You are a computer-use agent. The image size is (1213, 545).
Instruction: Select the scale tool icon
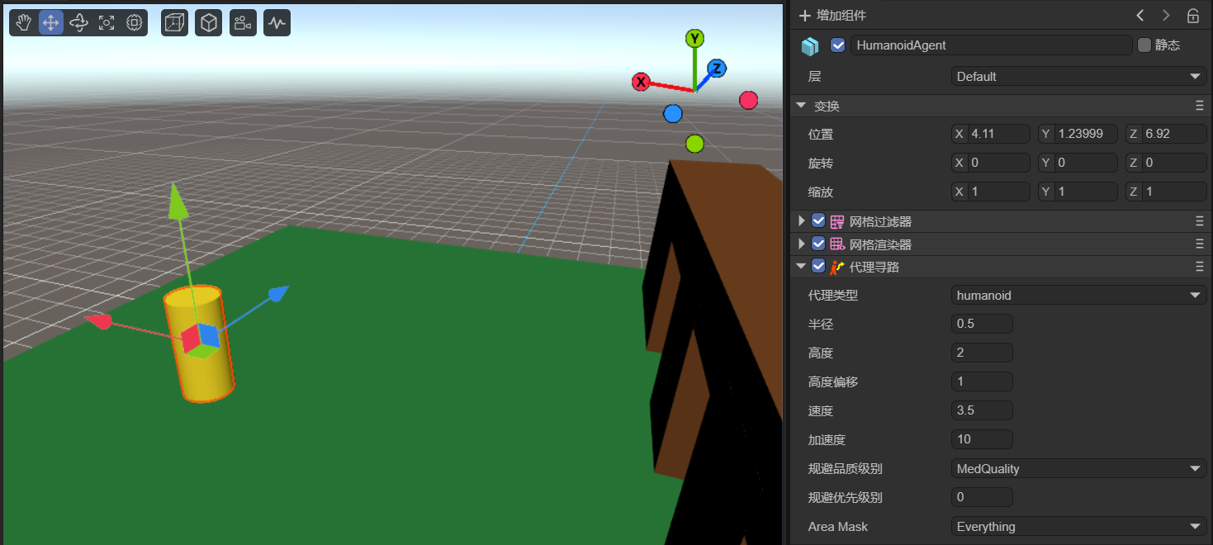click(107, 23)
